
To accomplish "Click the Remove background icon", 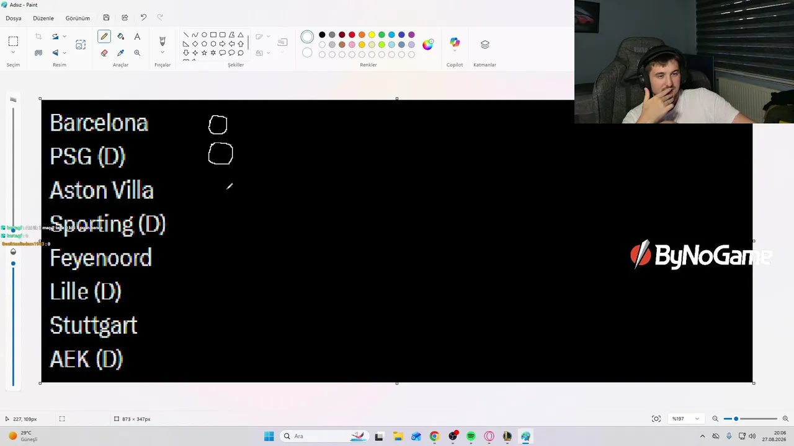I will [38, 53].
